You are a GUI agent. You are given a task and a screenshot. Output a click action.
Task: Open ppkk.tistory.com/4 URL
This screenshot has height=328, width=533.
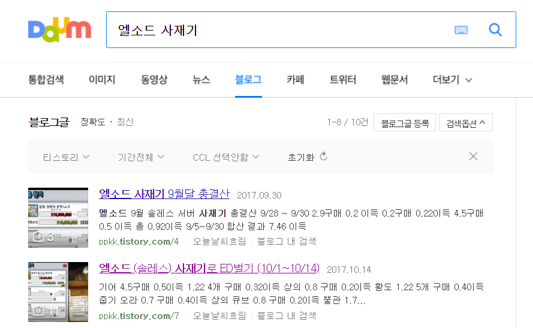point(138,241)
